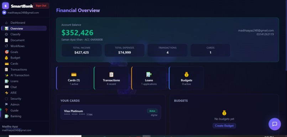Click the floating chat bubble button
The image size is (287, 137).
coord(275,124)
